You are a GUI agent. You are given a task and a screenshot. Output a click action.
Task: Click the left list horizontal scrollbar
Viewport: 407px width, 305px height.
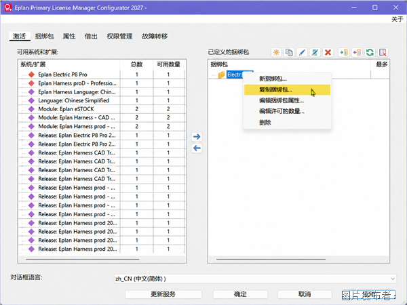[83, 259]
